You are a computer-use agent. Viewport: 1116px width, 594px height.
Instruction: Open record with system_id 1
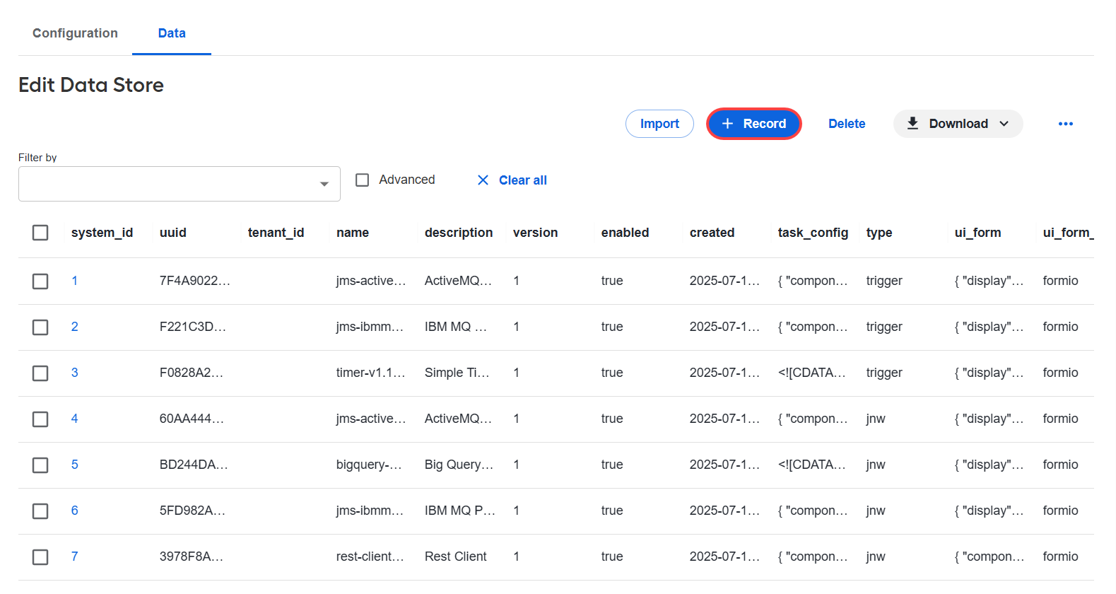74,281
